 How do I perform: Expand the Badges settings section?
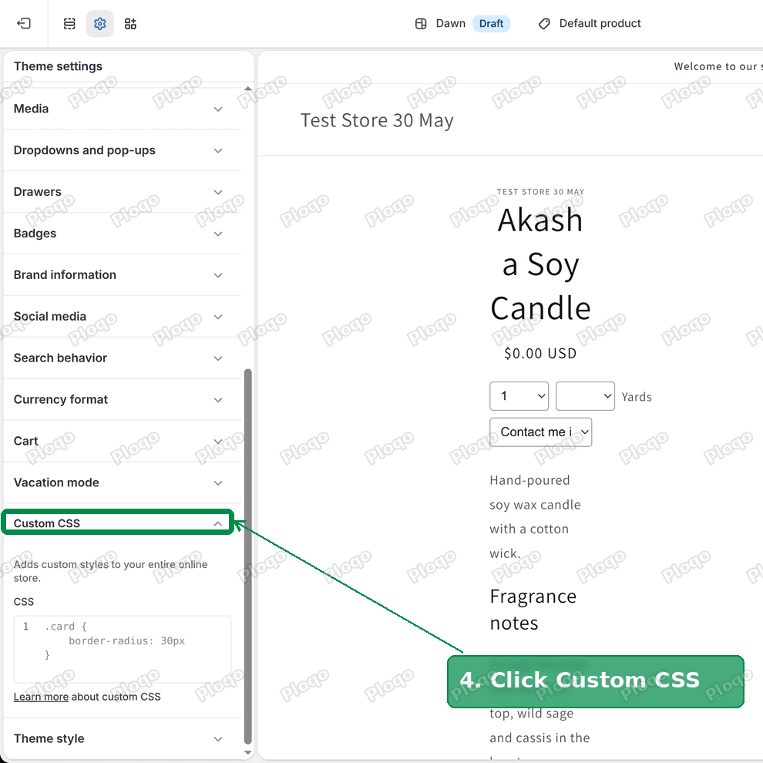tap(122, 233)
